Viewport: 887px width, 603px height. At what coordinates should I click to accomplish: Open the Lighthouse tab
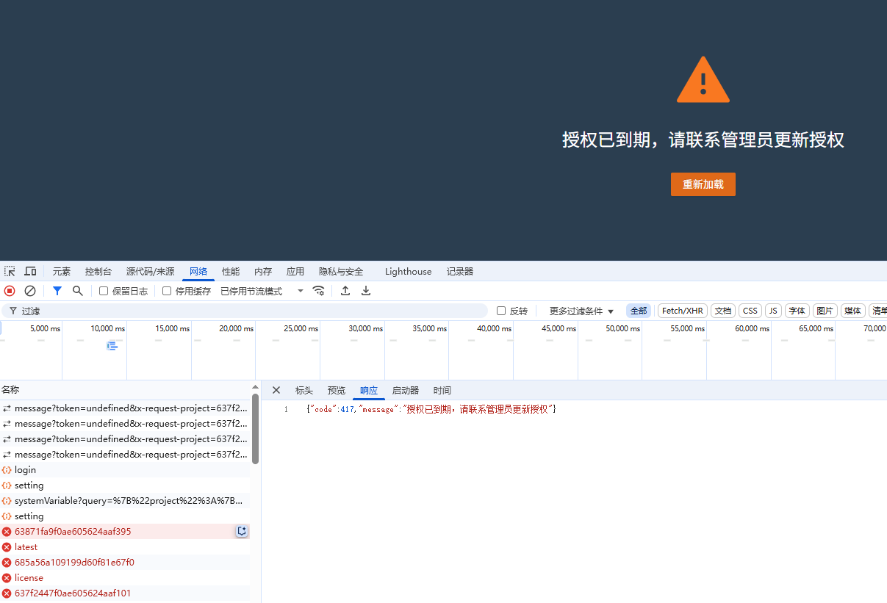(x=409, y=271)
